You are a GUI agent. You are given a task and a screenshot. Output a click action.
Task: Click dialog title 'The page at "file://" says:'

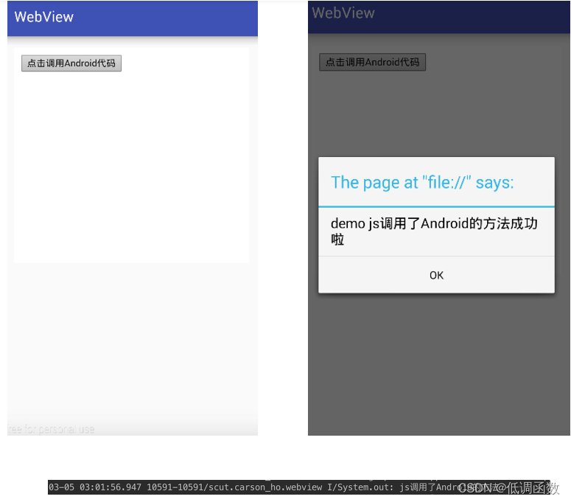(x=422, y=183)
